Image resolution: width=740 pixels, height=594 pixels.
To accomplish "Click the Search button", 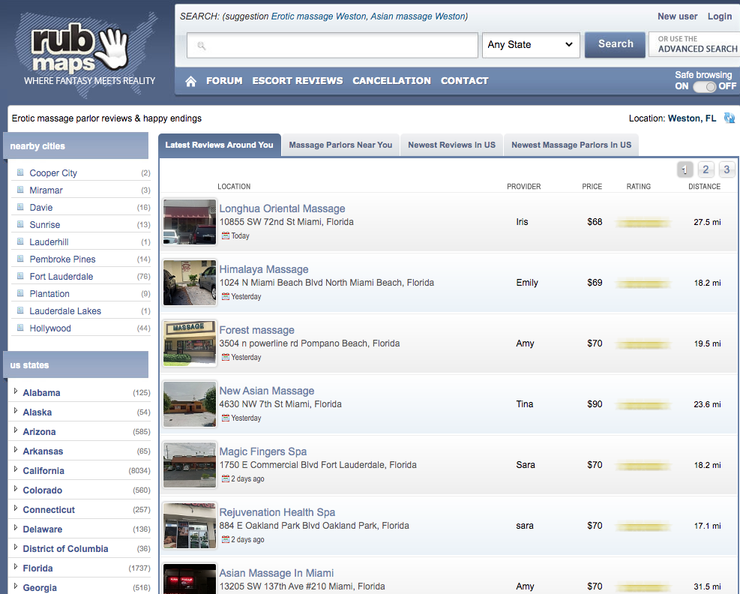I will [x=615, y=44].
